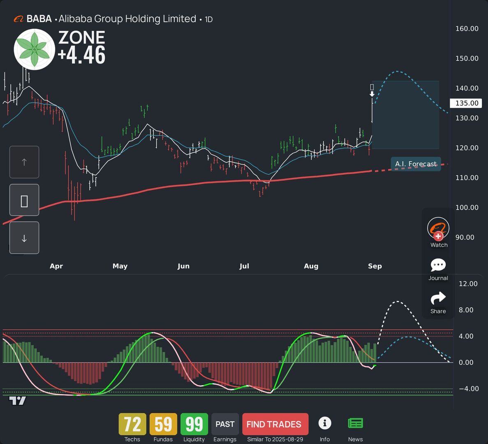Open the Info circle icon
The height and width of the screenshot is (444, 488).
click(x=325, y=423)
